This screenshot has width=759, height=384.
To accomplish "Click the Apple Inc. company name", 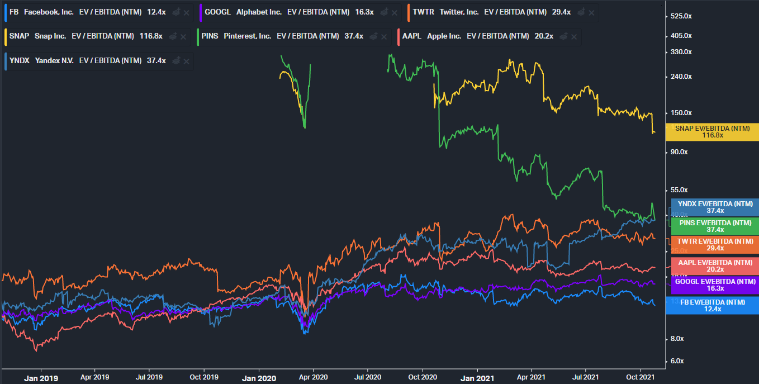I will (444, 36).
